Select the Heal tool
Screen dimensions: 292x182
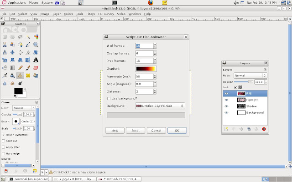click(28, 76)
